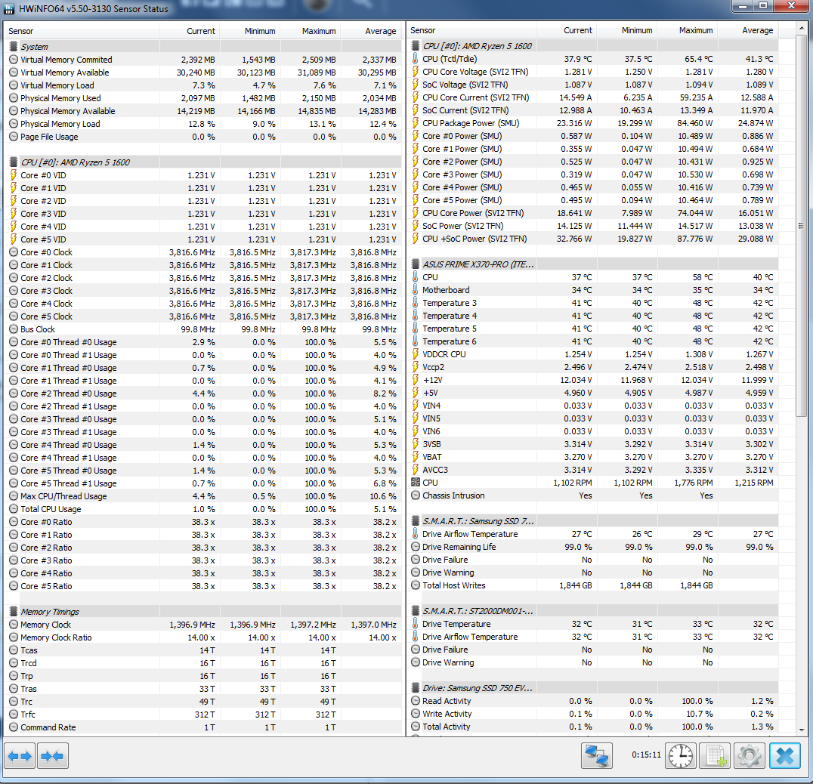Click the Memory Timings group icon

(14, 612)
